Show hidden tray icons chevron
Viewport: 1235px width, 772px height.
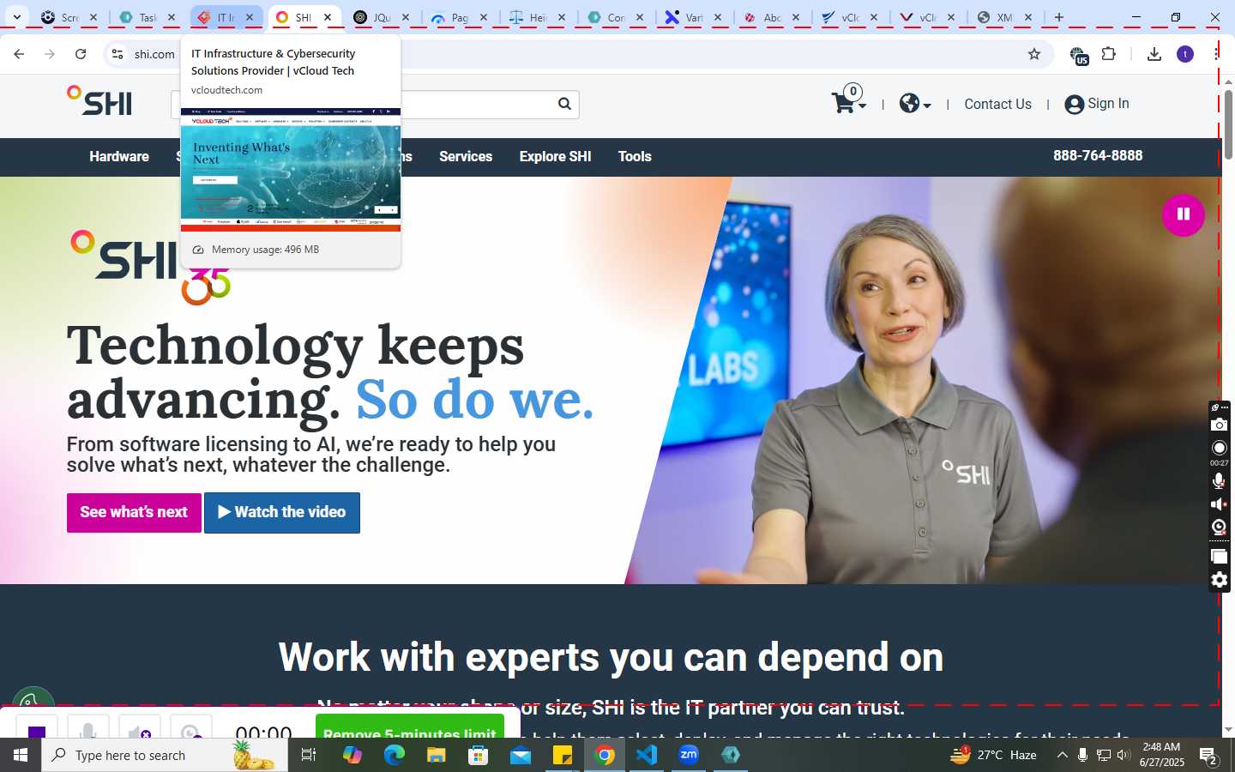pos(1062,755)
